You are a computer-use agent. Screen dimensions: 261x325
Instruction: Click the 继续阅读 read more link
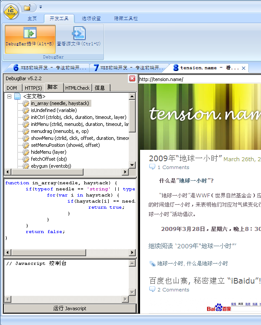[192, 246]
